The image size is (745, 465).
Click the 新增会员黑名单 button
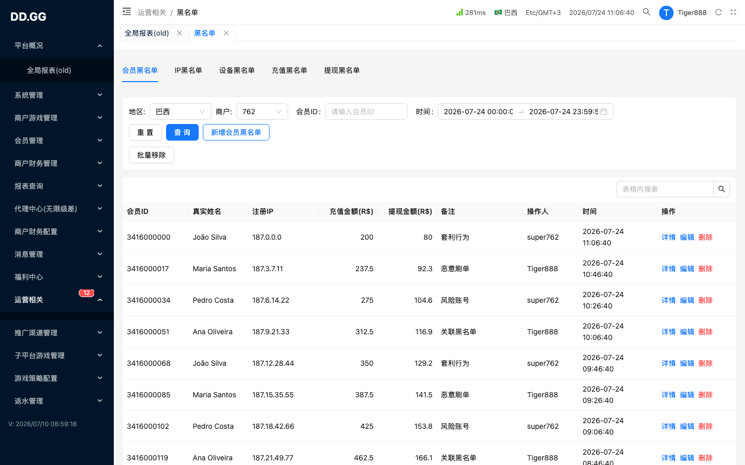click(x=236, y=132)
